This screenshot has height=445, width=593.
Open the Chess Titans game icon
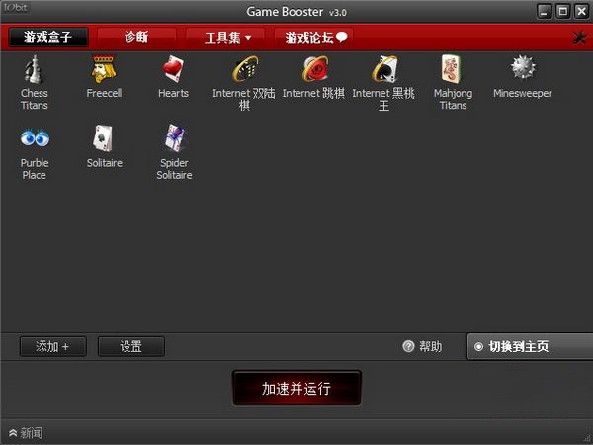tap(35, 70)
